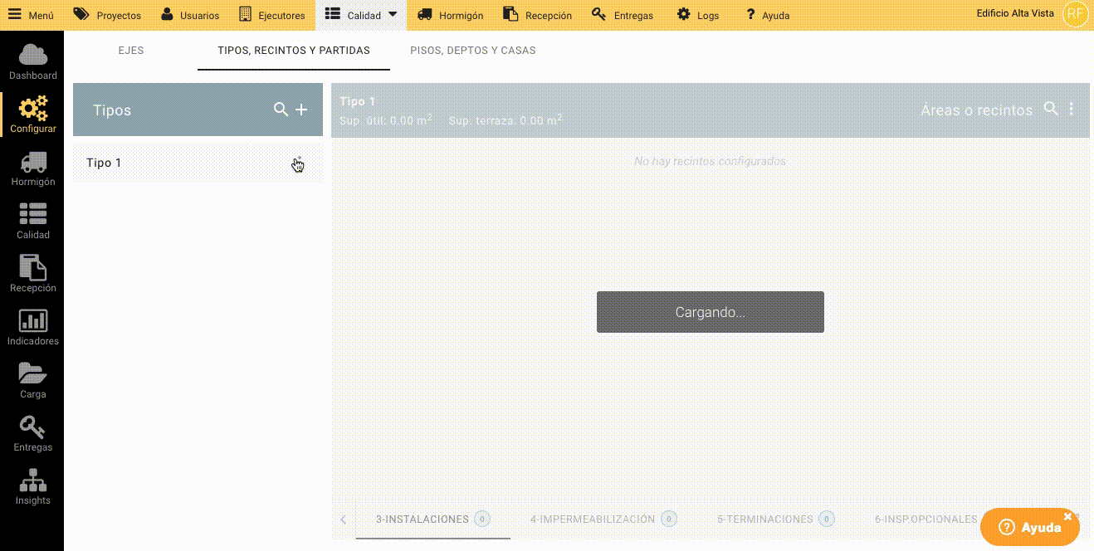
Task: Open the Indicadores chart icon
Action: point(32,321)
